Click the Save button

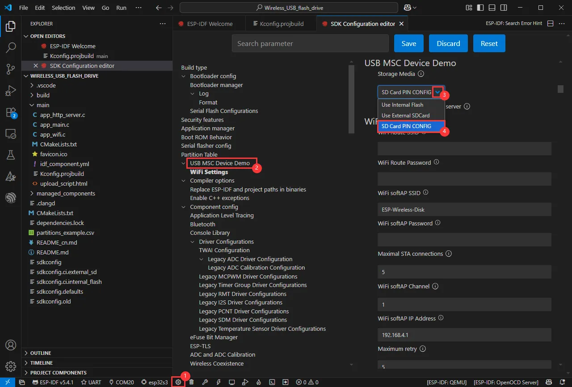(409, 43)
